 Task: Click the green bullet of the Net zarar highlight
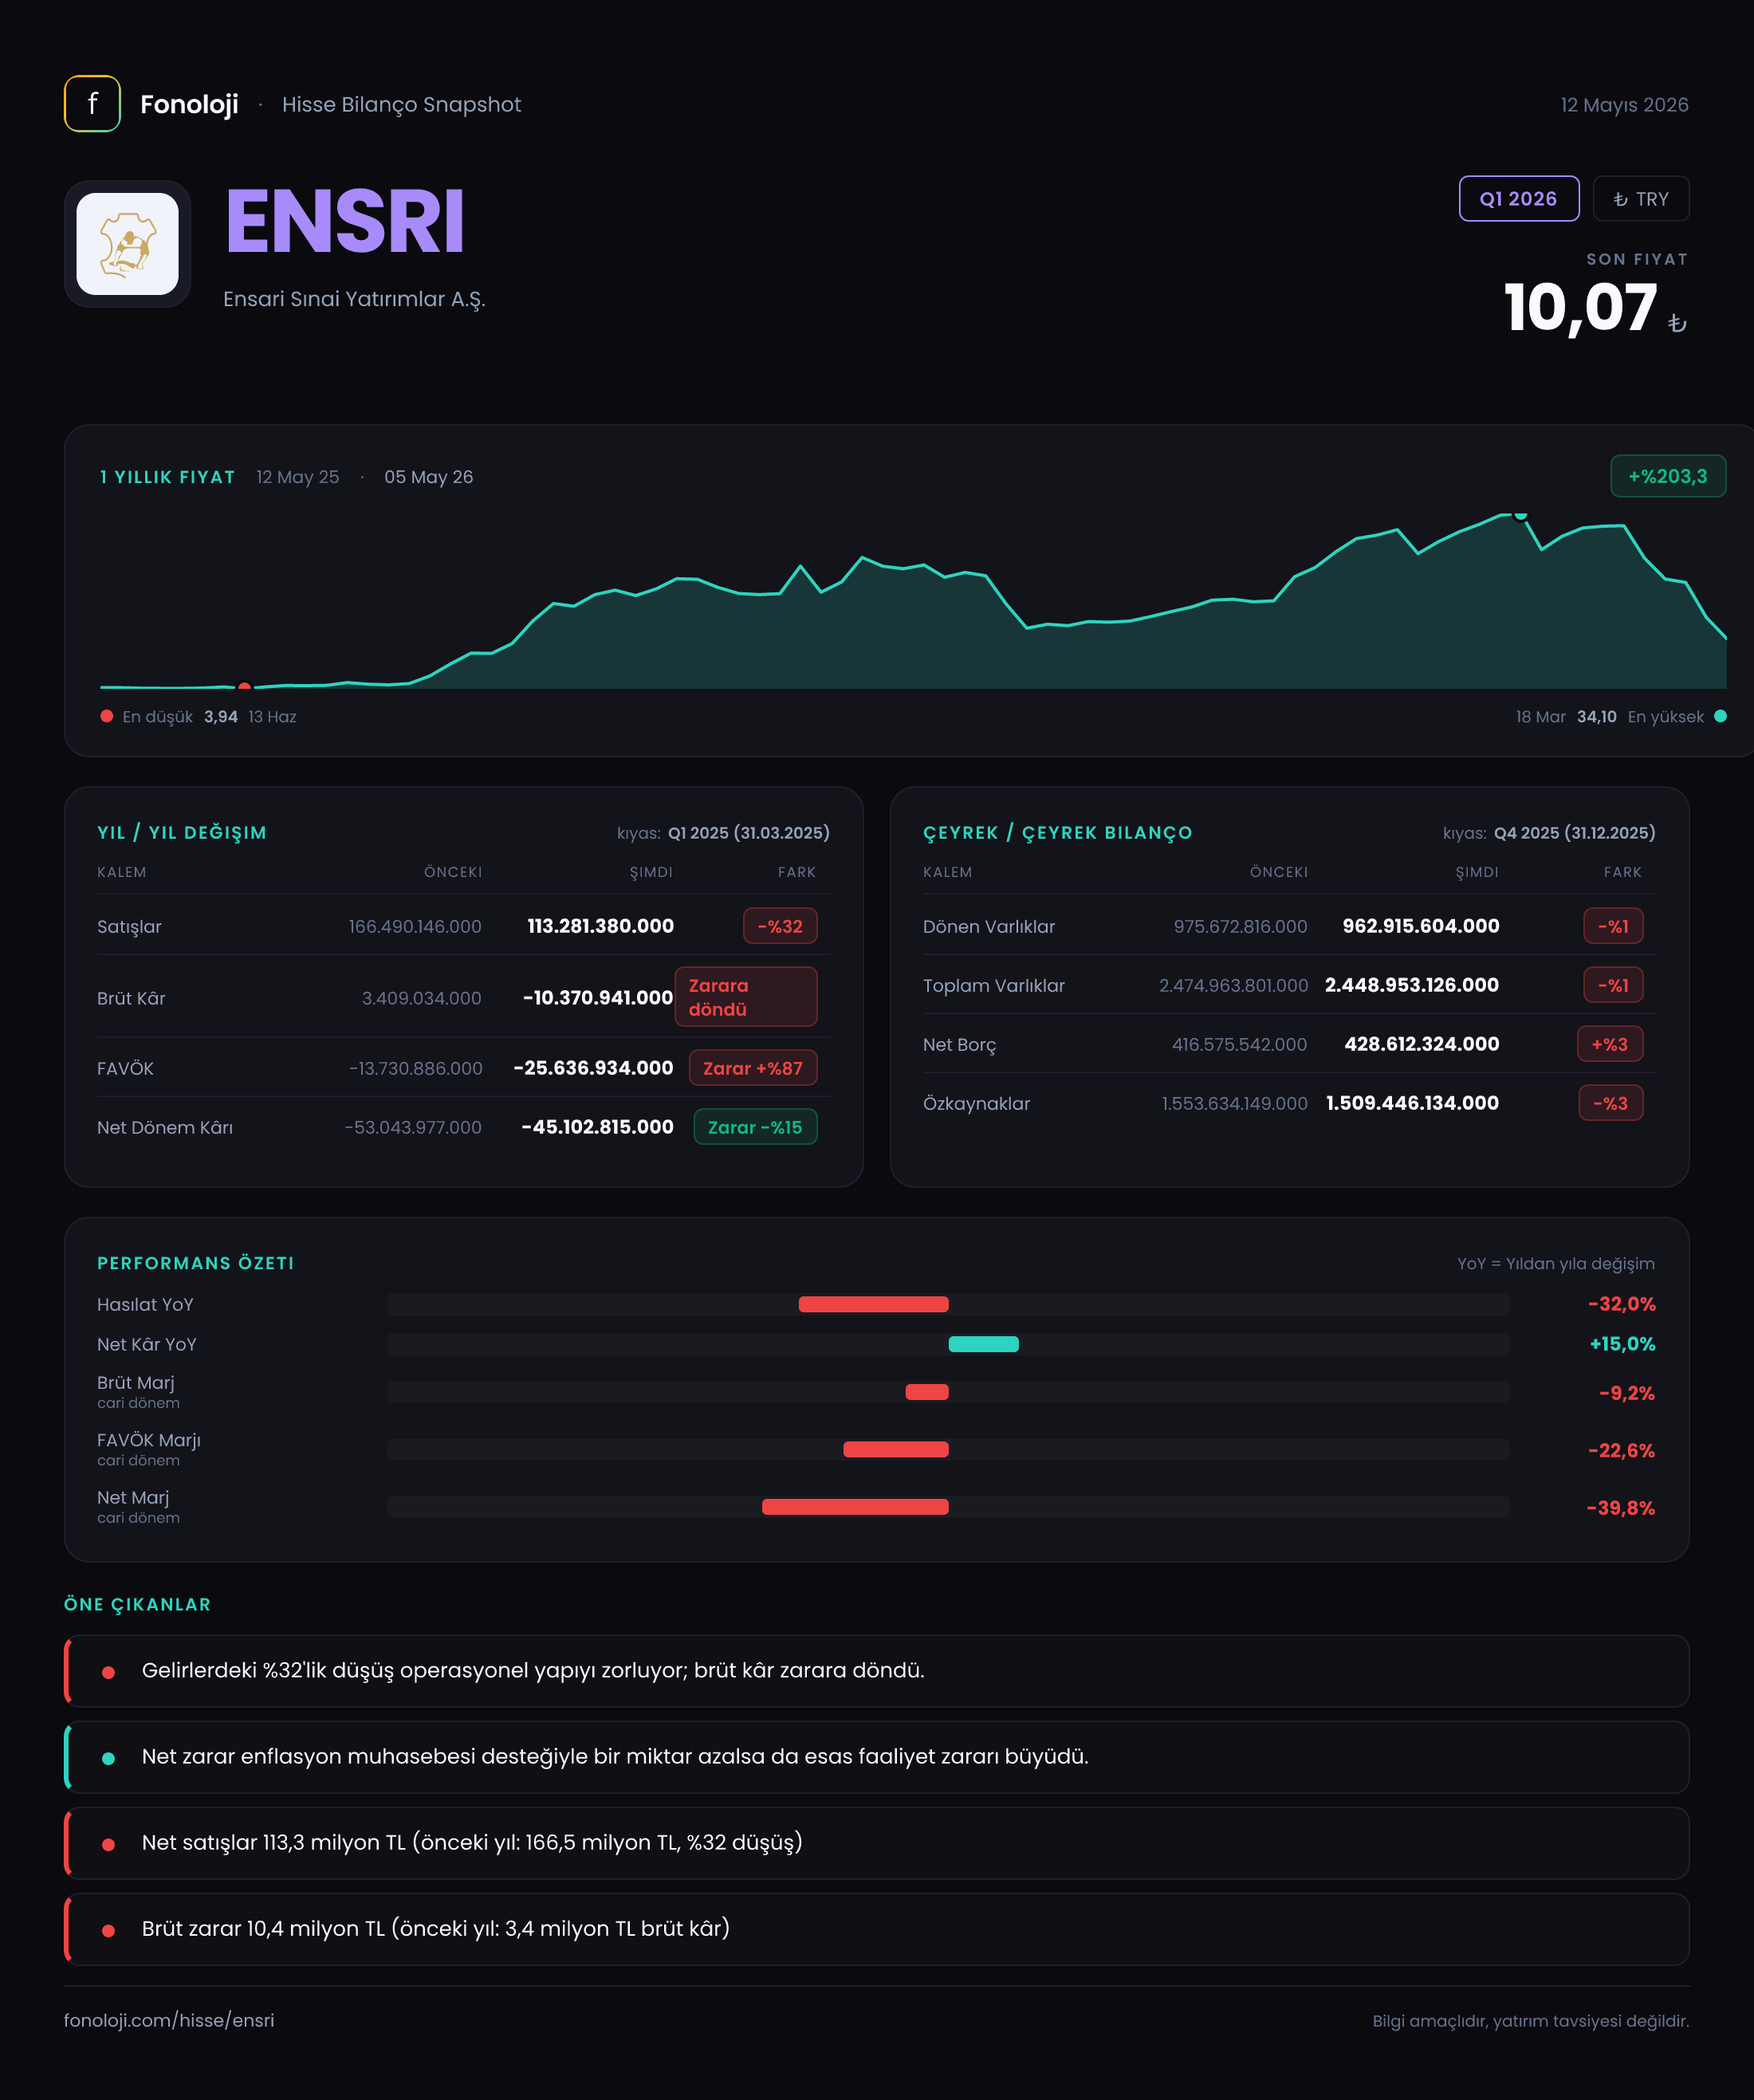click(108, 1759)
